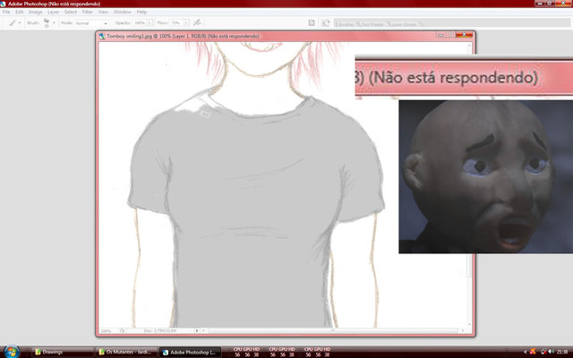
Task: Click the Go to Bridge icon
Action: [x=325, y=22]
